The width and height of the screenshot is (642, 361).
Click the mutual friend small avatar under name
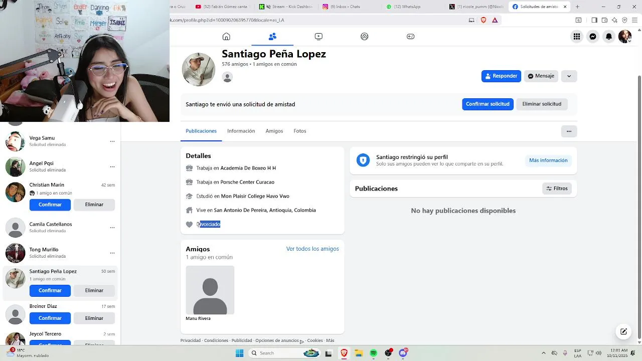pyautogui.click(x=227, y=77)
